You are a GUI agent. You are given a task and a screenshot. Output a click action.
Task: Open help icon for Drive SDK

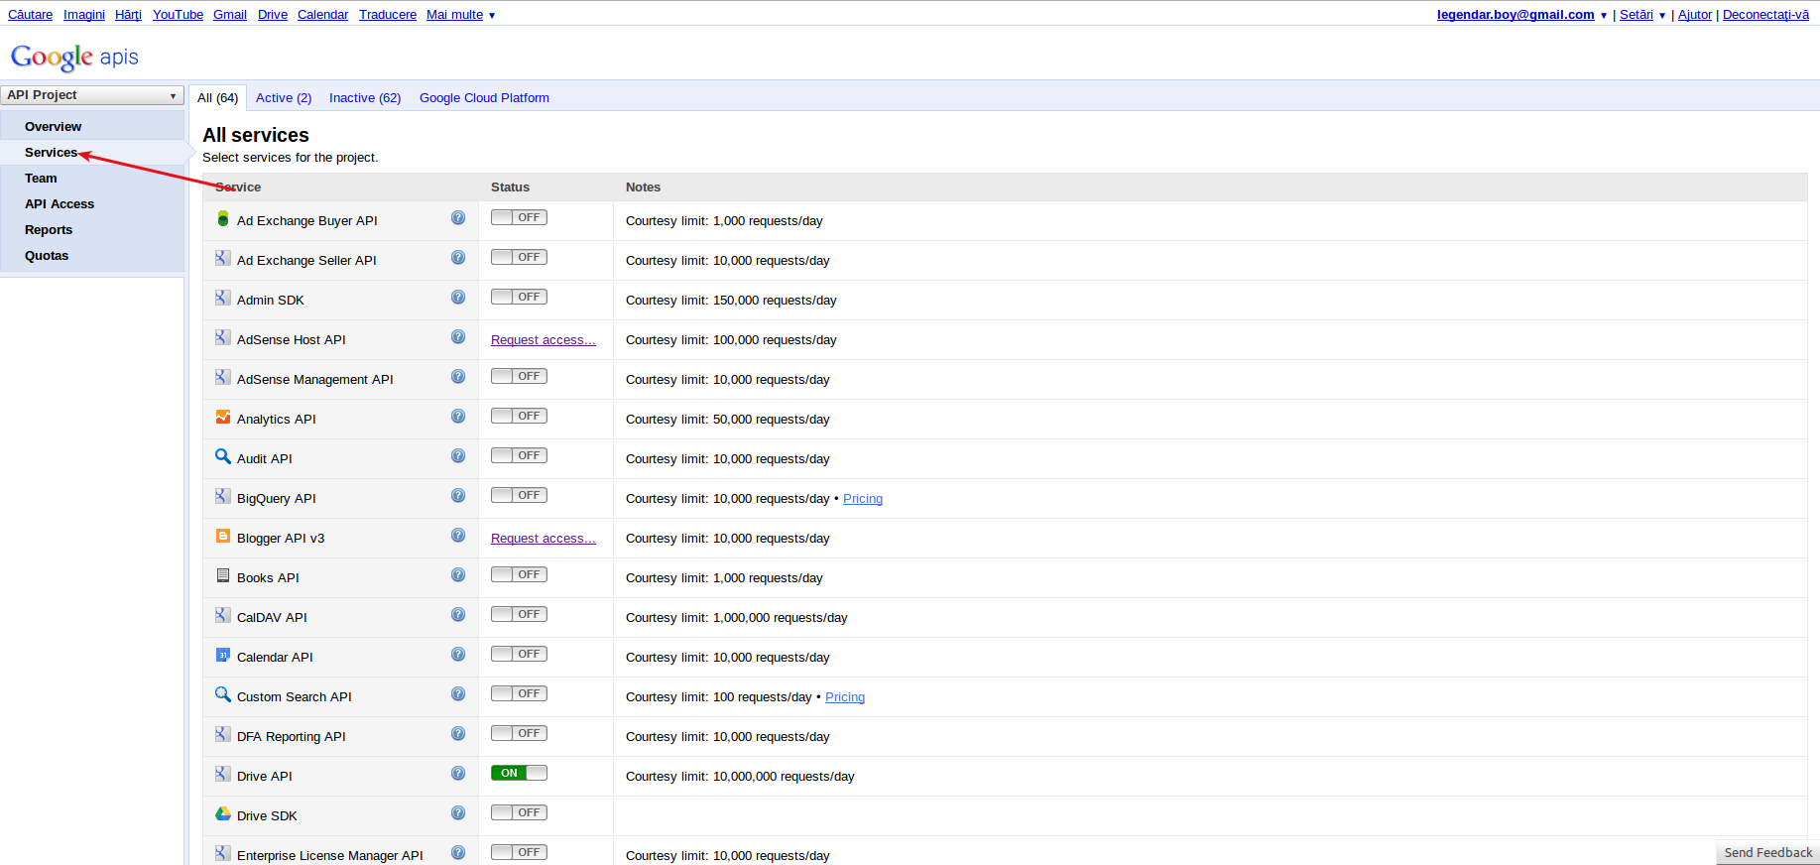pyautogui.click(x=458, y=812)
